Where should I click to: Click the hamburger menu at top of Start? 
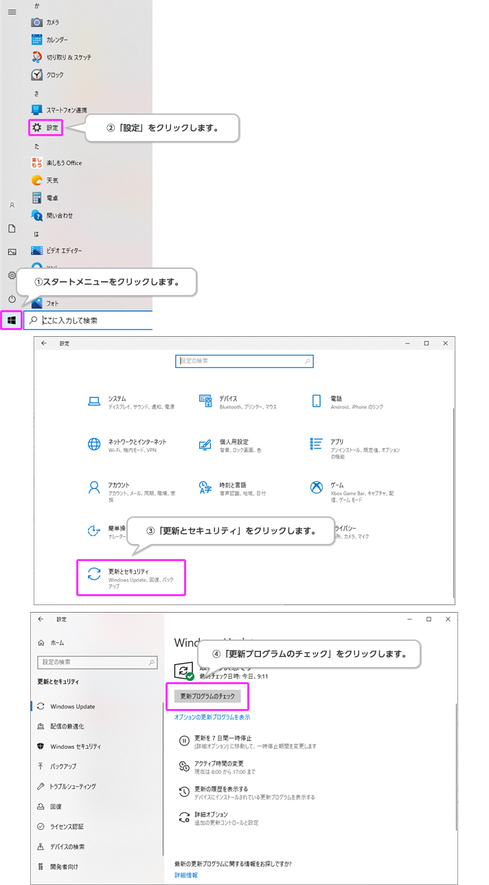[x=12, y=12]
